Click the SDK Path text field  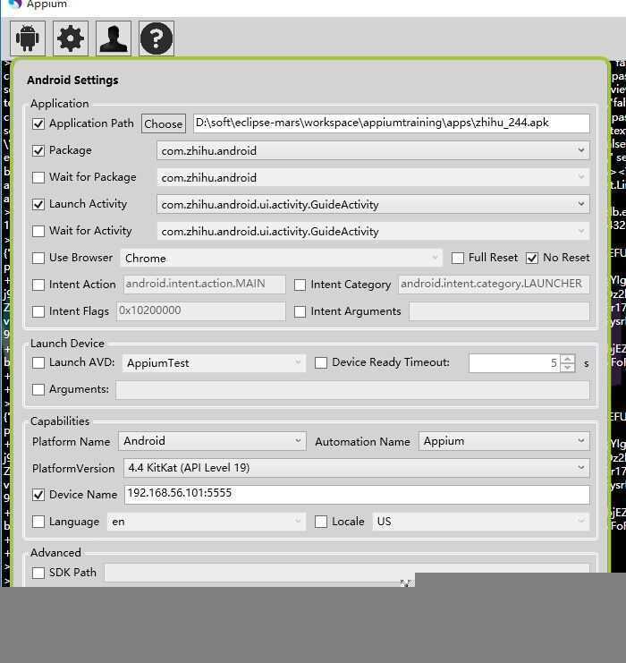347,573
